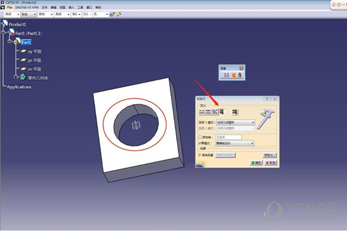Click the green OK button in dialog

pos(256,163)
